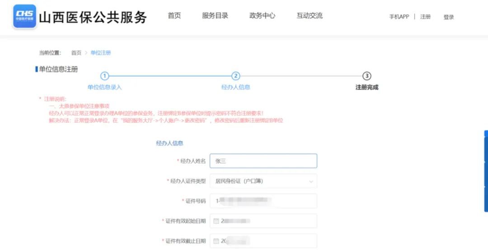488x250 pixels.
Task: Click the 注册 link in header
Action: tap(426, 17)
